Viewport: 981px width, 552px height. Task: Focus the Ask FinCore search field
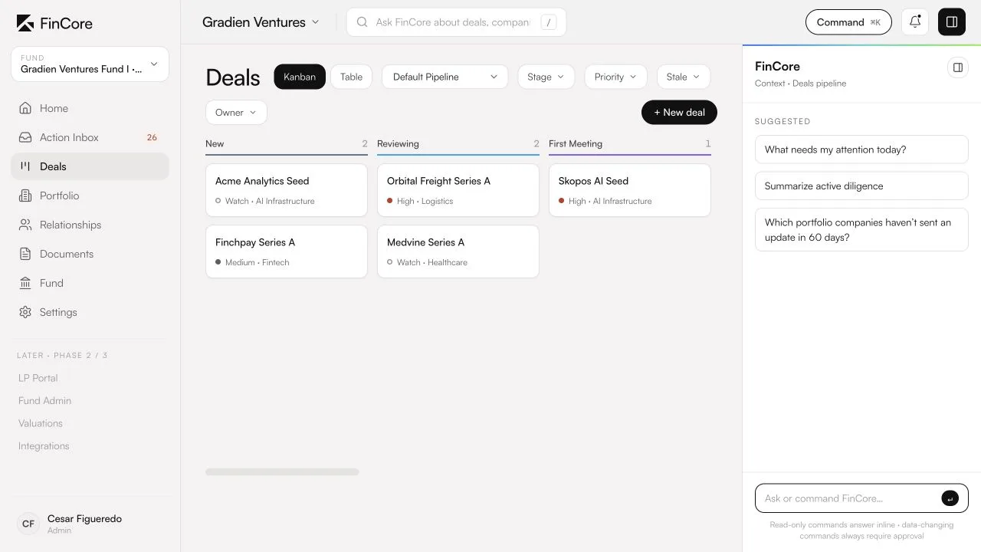click(456, 22)
